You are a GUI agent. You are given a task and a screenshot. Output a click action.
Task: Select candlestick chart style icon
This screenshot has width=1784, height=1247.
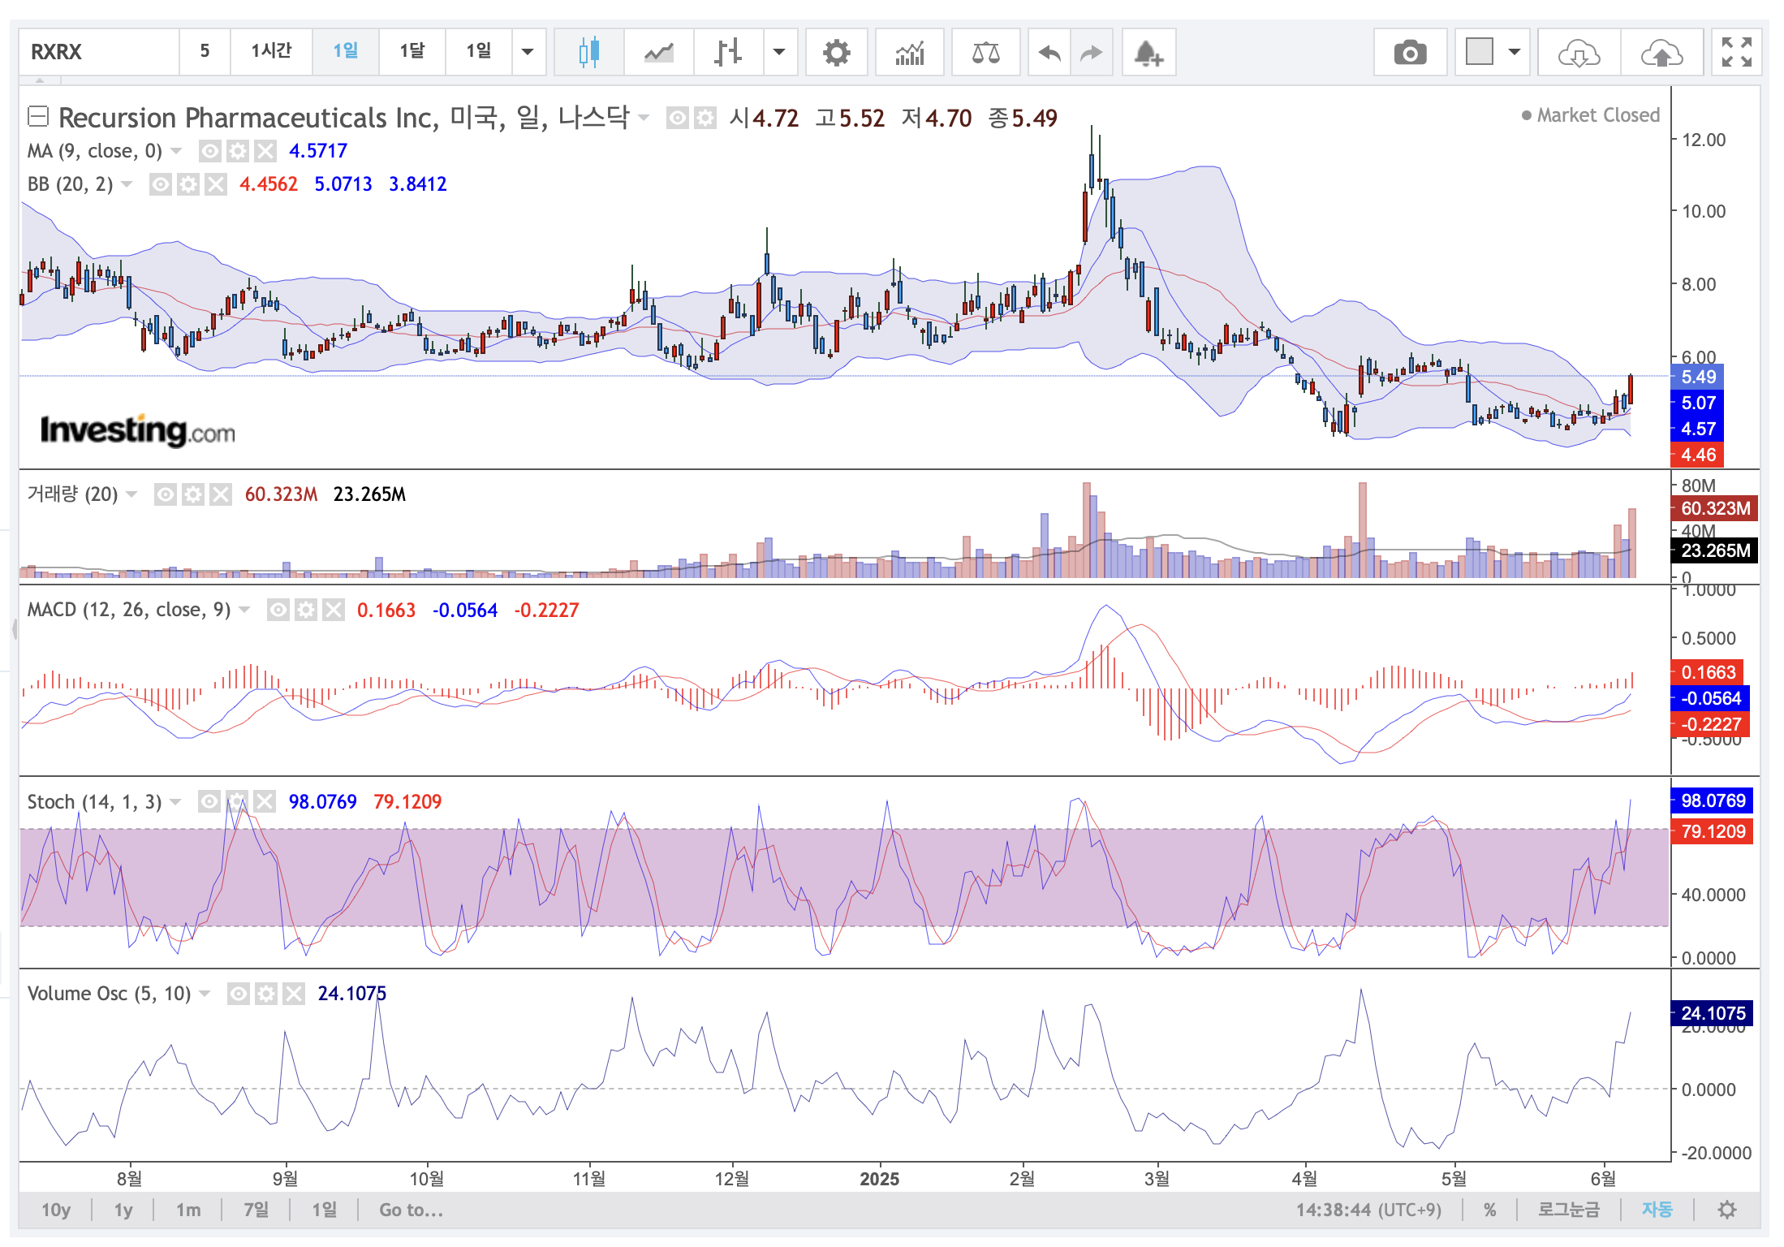click(x=589, y=53)
